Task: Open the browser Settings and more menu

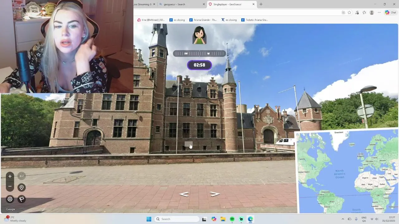Action: pyautogui.click(x=379, y=12)
